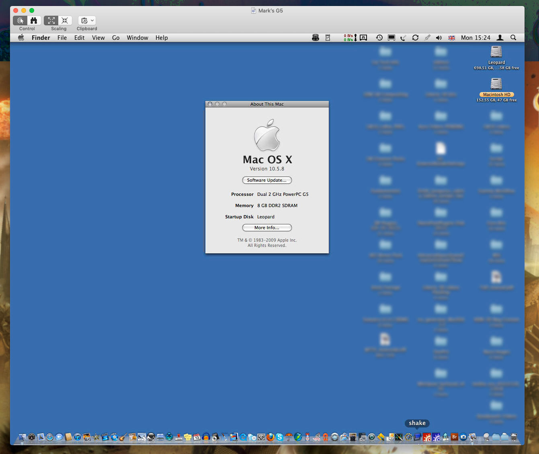Click the clock showing Mon 15:24
Screen dimensions: 539x454
pos(476,38)
